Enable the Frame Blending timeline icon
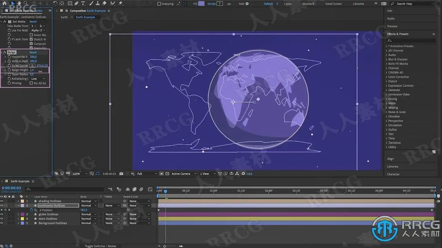The height and width of the screenshot is (248, 442). click(134, 189)
